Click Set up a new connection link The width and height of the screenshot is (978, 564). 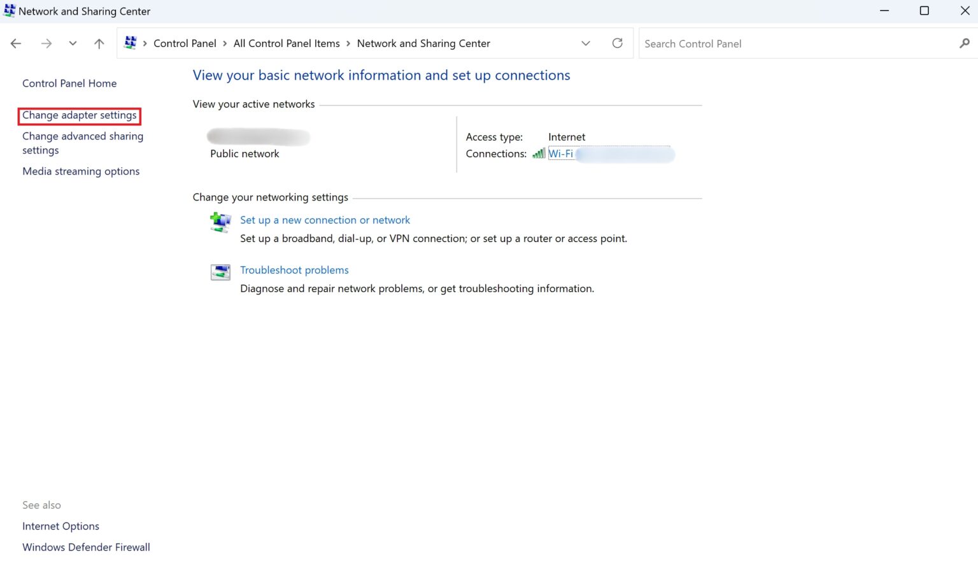click(x=325, y=220)
